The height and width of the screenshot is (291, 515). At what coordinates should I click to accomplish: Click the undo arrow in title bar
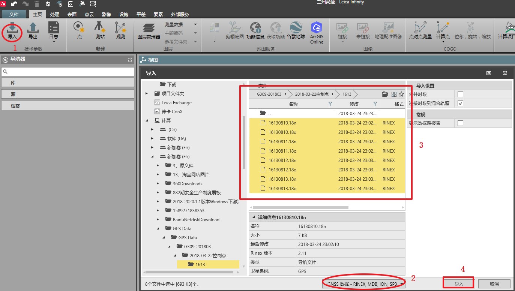14,4
